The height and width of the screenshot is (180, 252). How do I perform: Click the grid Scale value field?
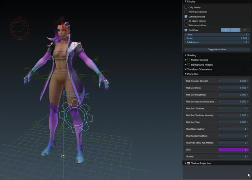coord(217,38)
